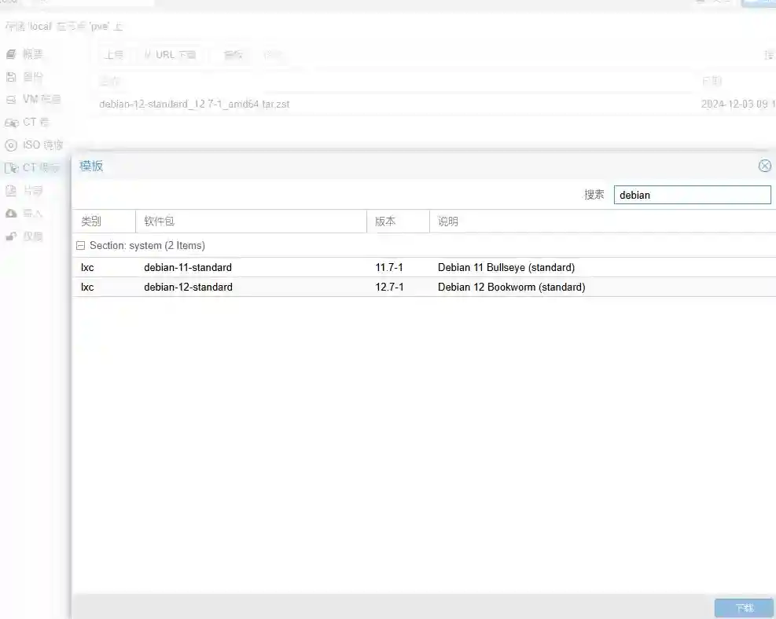
Task: Open the 片段 snippets section
Action: tap(31, 190)
